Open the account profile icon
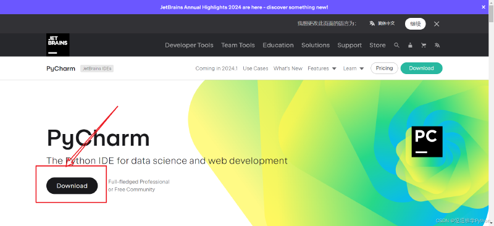Image resolution: width=494 pixels, height=226 pixels. click(410, 45)
